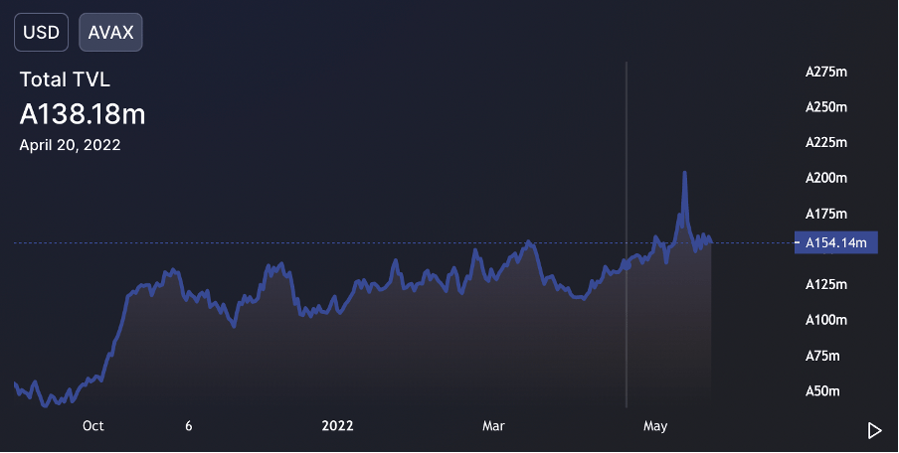Click the A250m axis label

(x=826, y=107)
